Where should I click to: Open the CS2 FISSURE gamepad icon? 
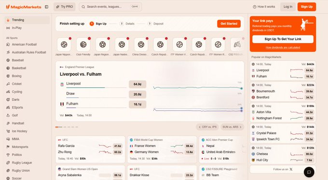[x=237, y=44]
